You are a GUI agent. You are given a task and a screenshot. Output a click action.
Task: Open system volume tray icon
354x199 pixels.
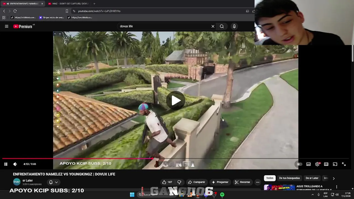pos(337,195)
